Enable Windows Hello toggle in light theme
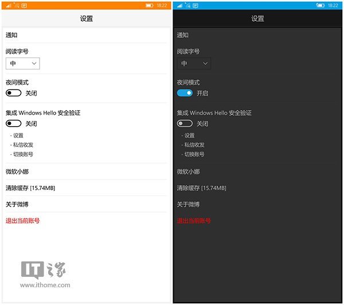The image size is (344, 305). click(14, 123)
